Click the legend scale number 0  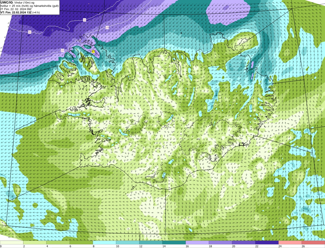click(1, 246)
